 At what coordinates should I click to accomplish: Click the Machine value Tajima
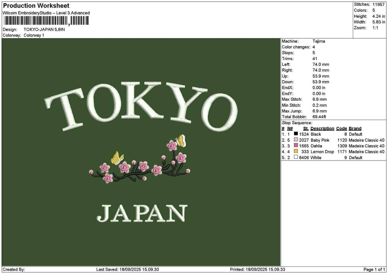click(x=319, y=41)
